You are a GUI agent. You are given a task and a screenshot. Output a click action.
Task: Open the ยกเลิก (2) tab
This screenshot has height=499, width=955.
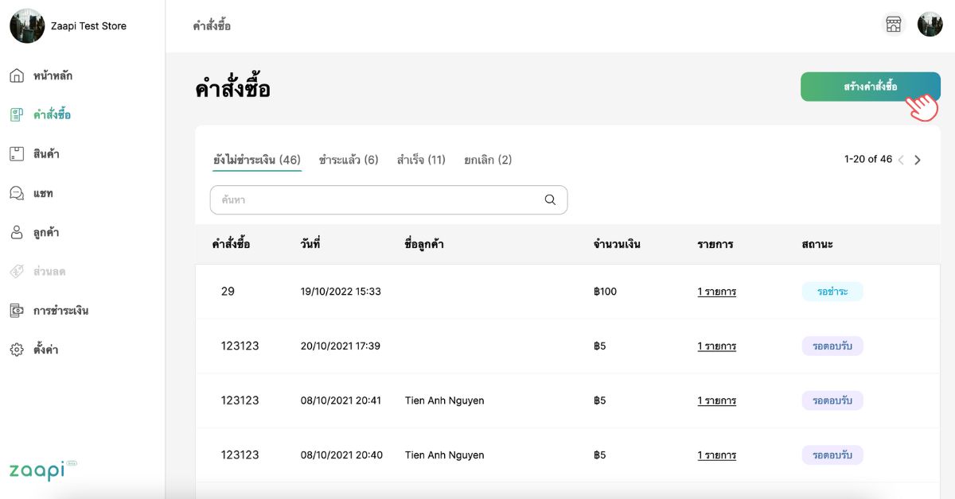pyautogui.click(x=488, y=160)
